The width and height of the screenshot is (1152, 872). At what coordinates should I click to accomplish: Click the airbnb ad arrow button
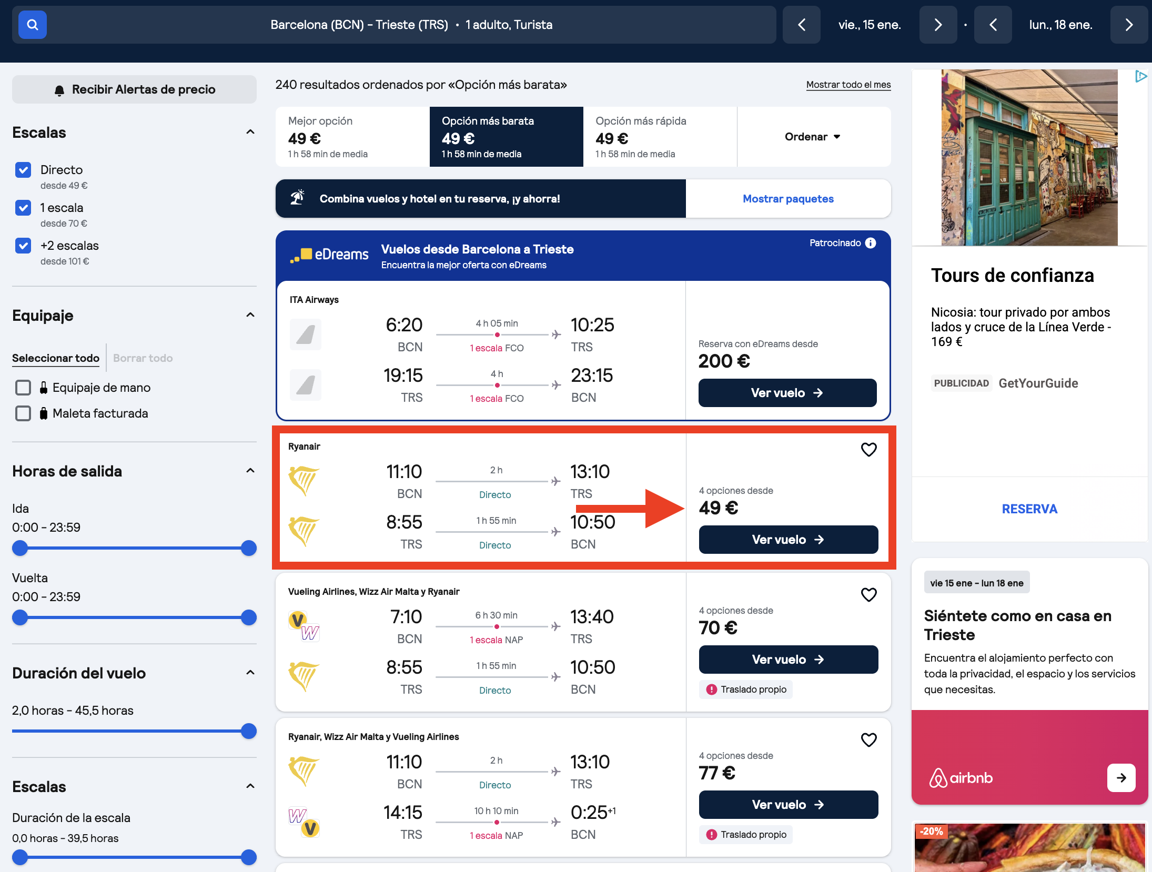click(1121, 778)
